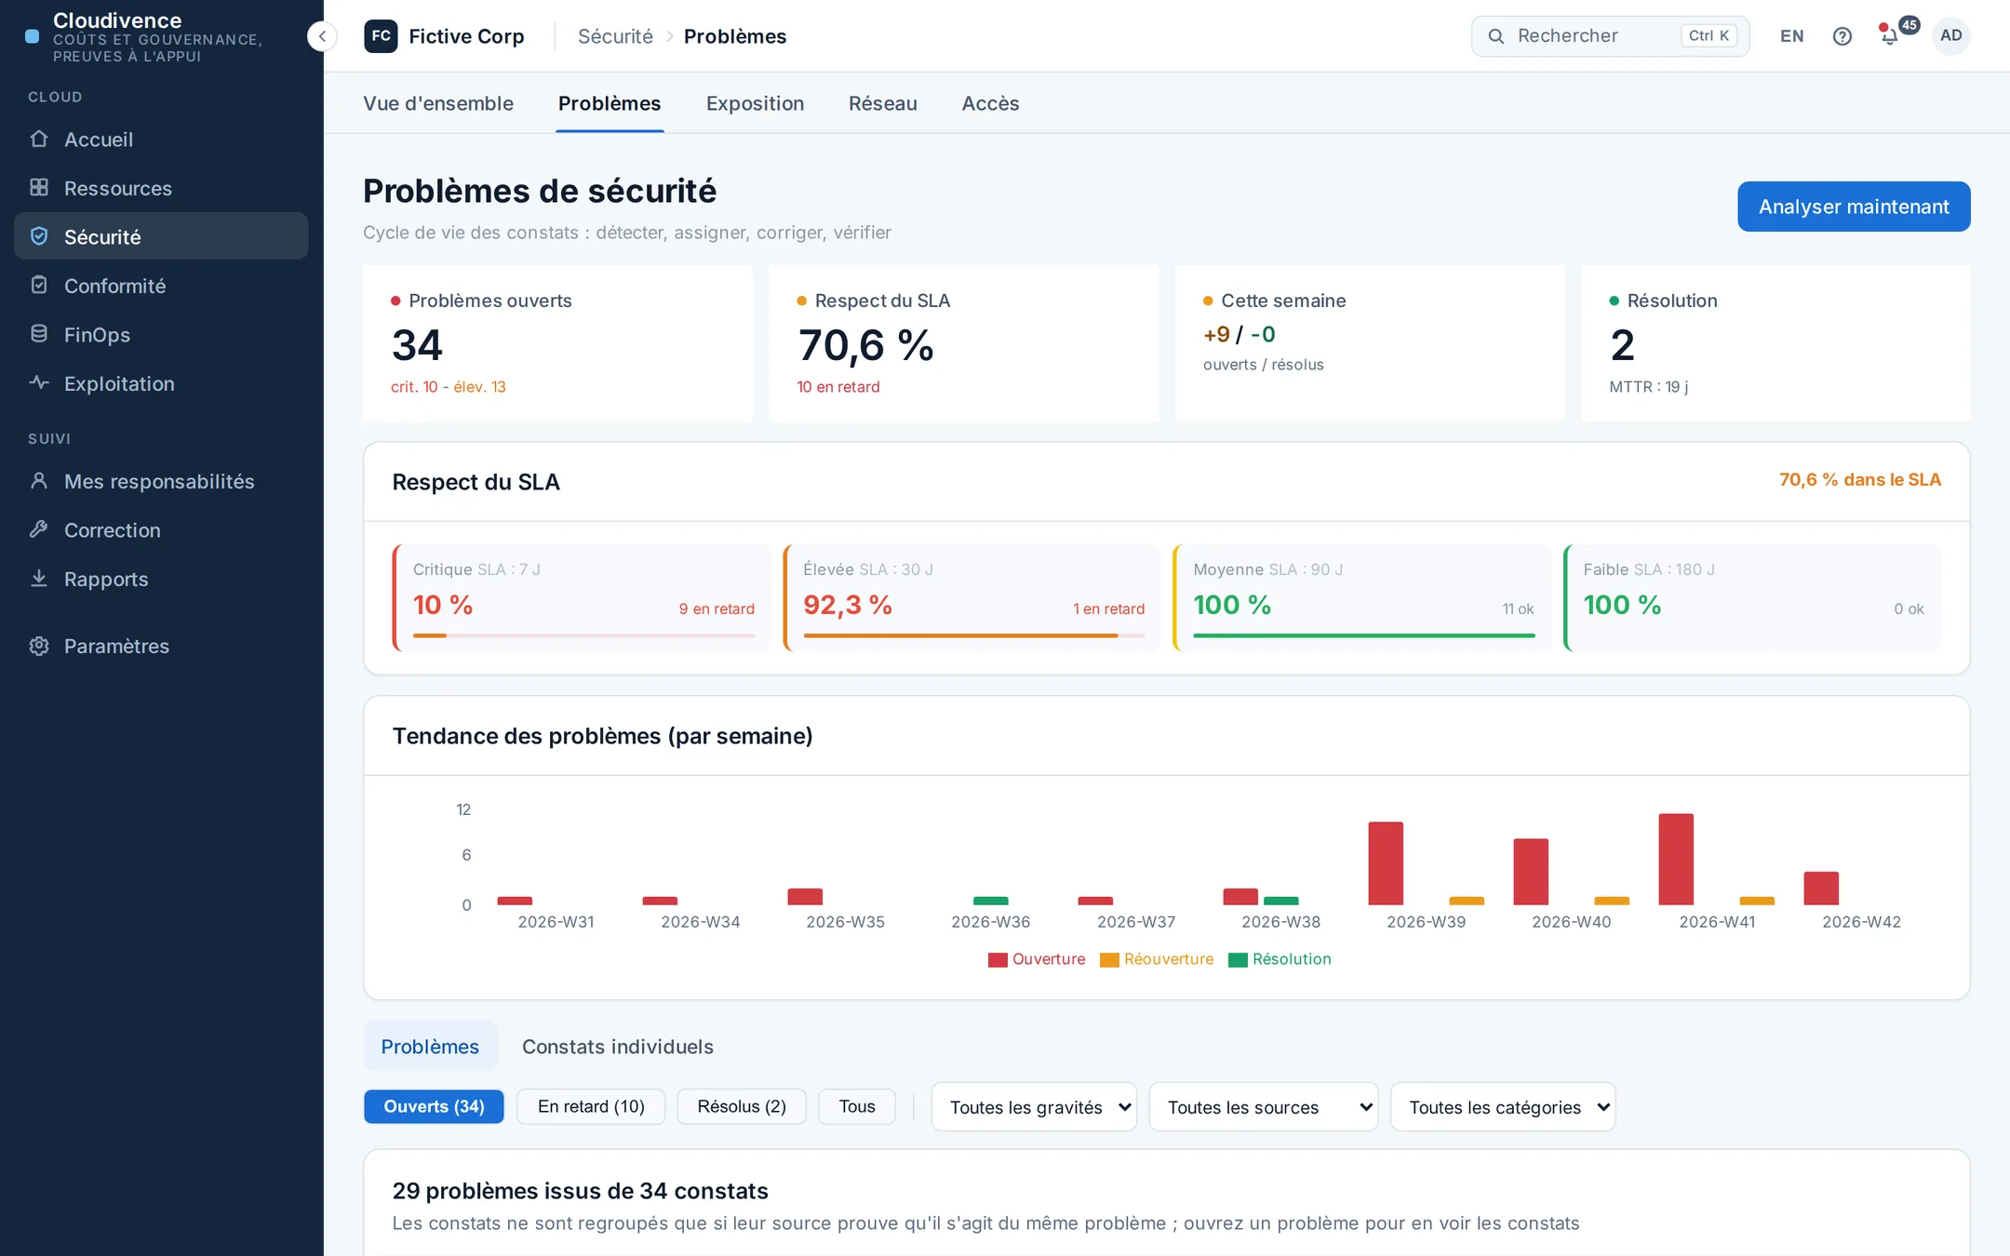This screenshot has width=2010, height=1256.
Task: Click the Rechercher search field
Action: [1610, 36]
